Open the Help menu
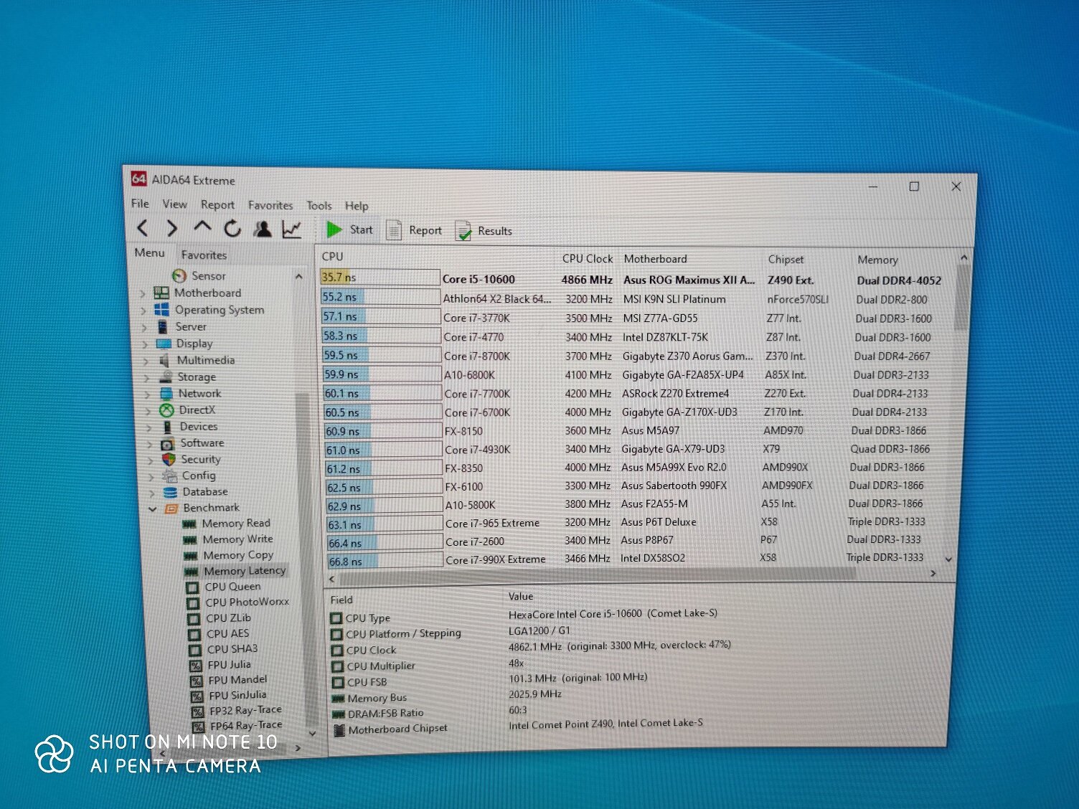The image size is (1079, 809). [357, 206]
